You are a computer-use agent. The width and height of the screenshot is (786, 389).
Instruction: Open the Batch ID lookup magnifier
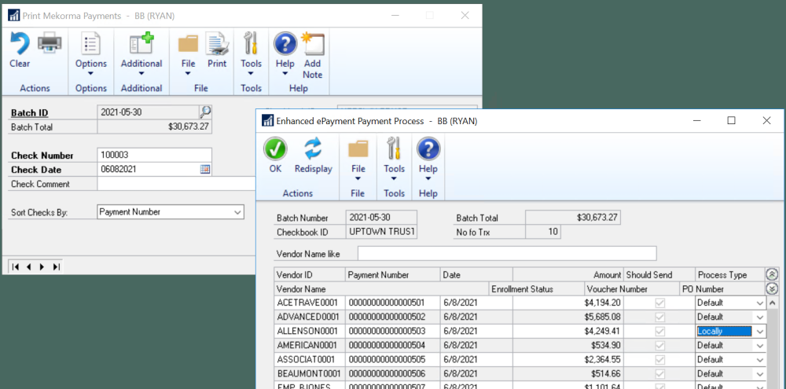205,112
